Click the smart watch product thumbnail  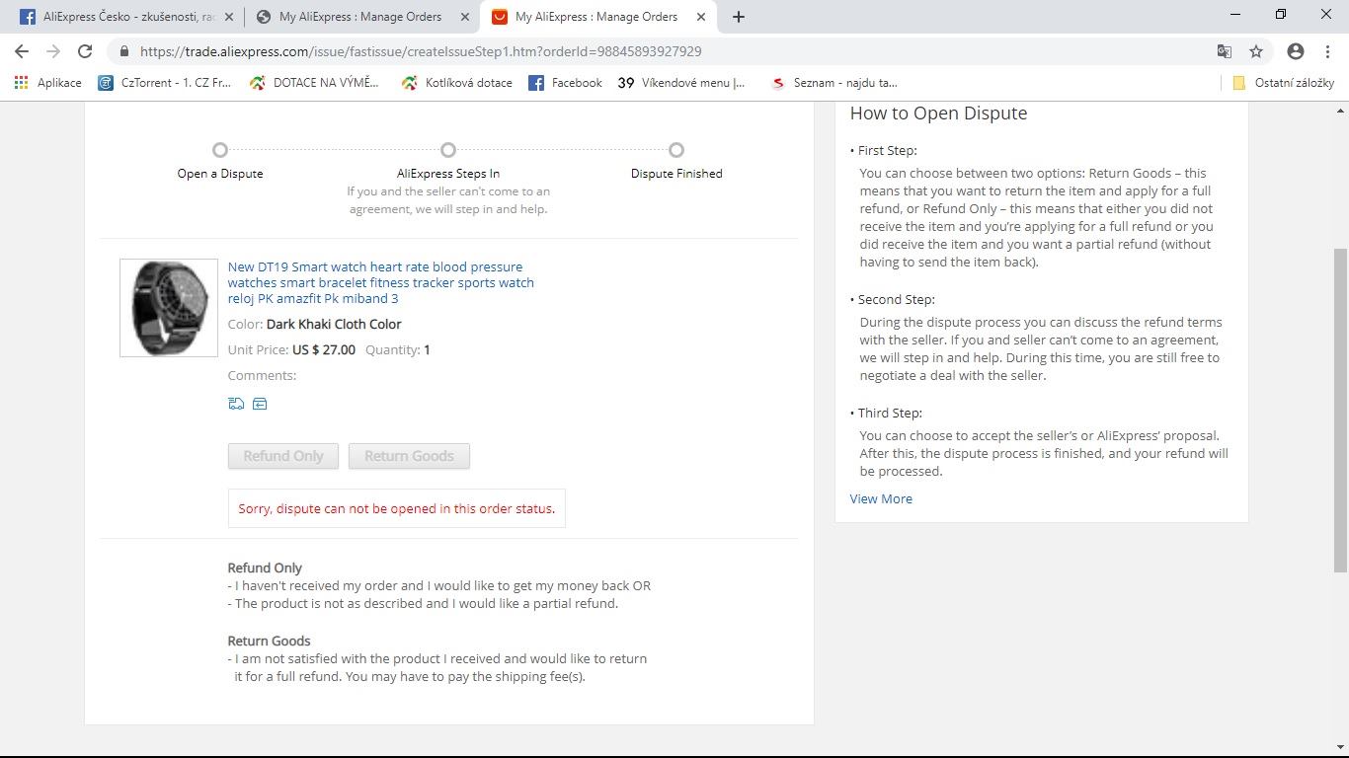click(x=169, y=308)
